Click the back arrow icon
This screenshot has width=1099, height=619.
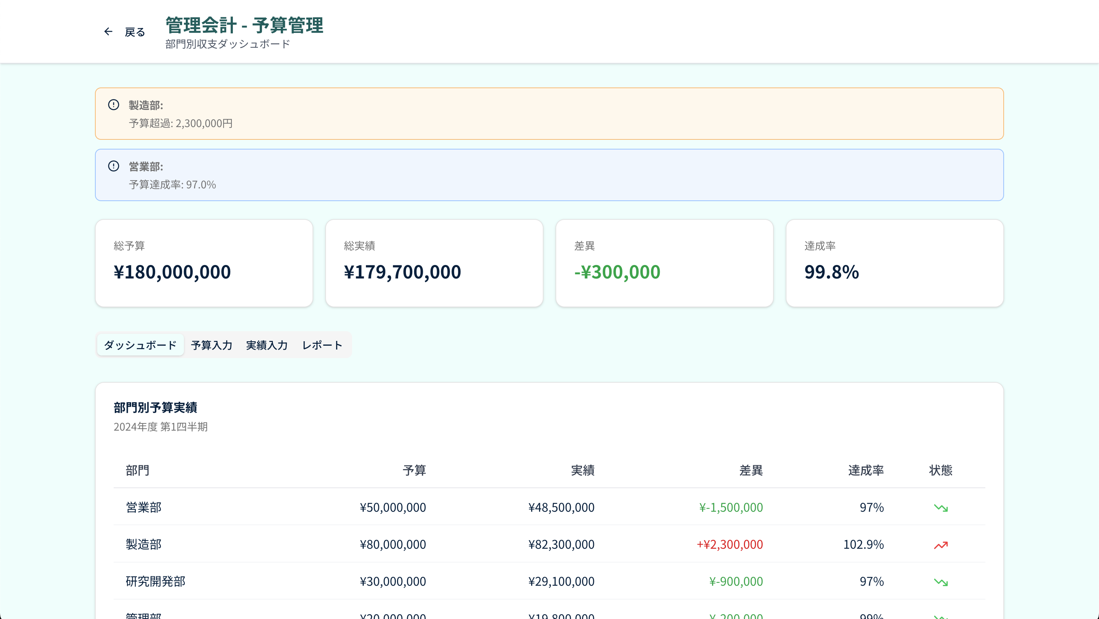pyautogui.click(x=108, y=31)
